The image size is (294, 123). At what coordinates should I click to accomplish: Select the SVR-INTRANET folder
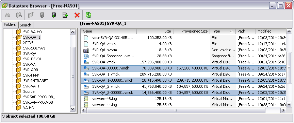pyautogui.click(x=36, y=81)
